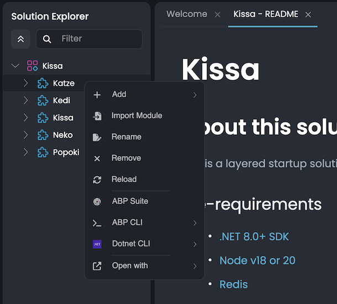Click the Kissa solution icon
This screenshot has height=304, width=337.
(x=33, y=66)
